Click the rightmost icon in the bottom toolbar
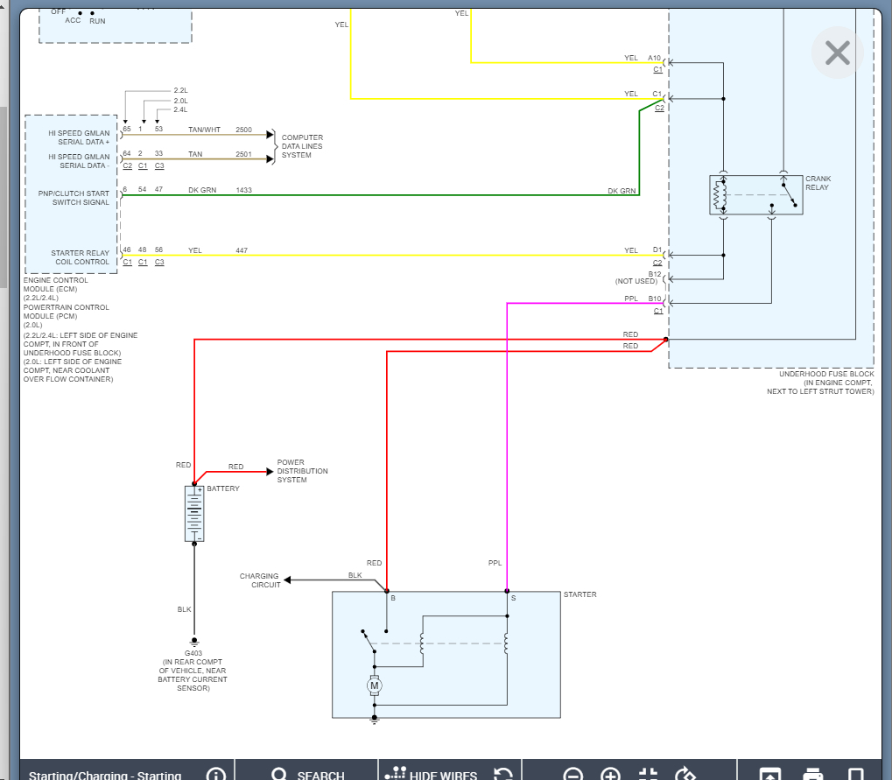 (856, 774)
